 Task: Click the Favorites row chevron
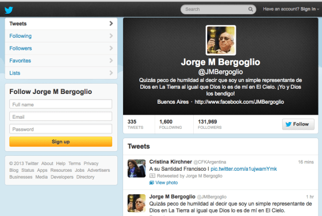111,60
